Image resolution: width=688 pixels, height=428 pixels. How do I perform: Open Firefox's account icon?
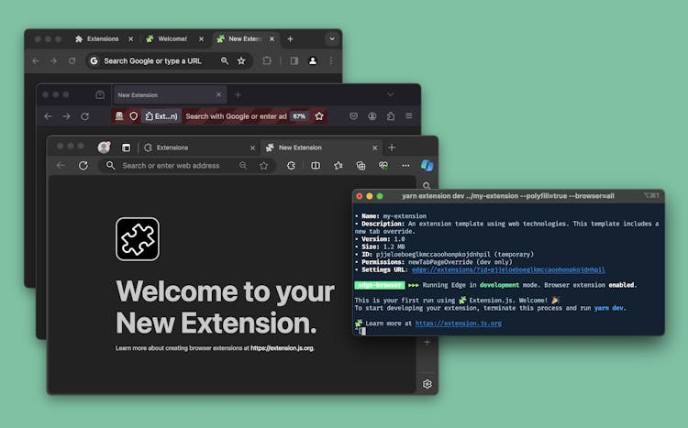pos(372,116)
